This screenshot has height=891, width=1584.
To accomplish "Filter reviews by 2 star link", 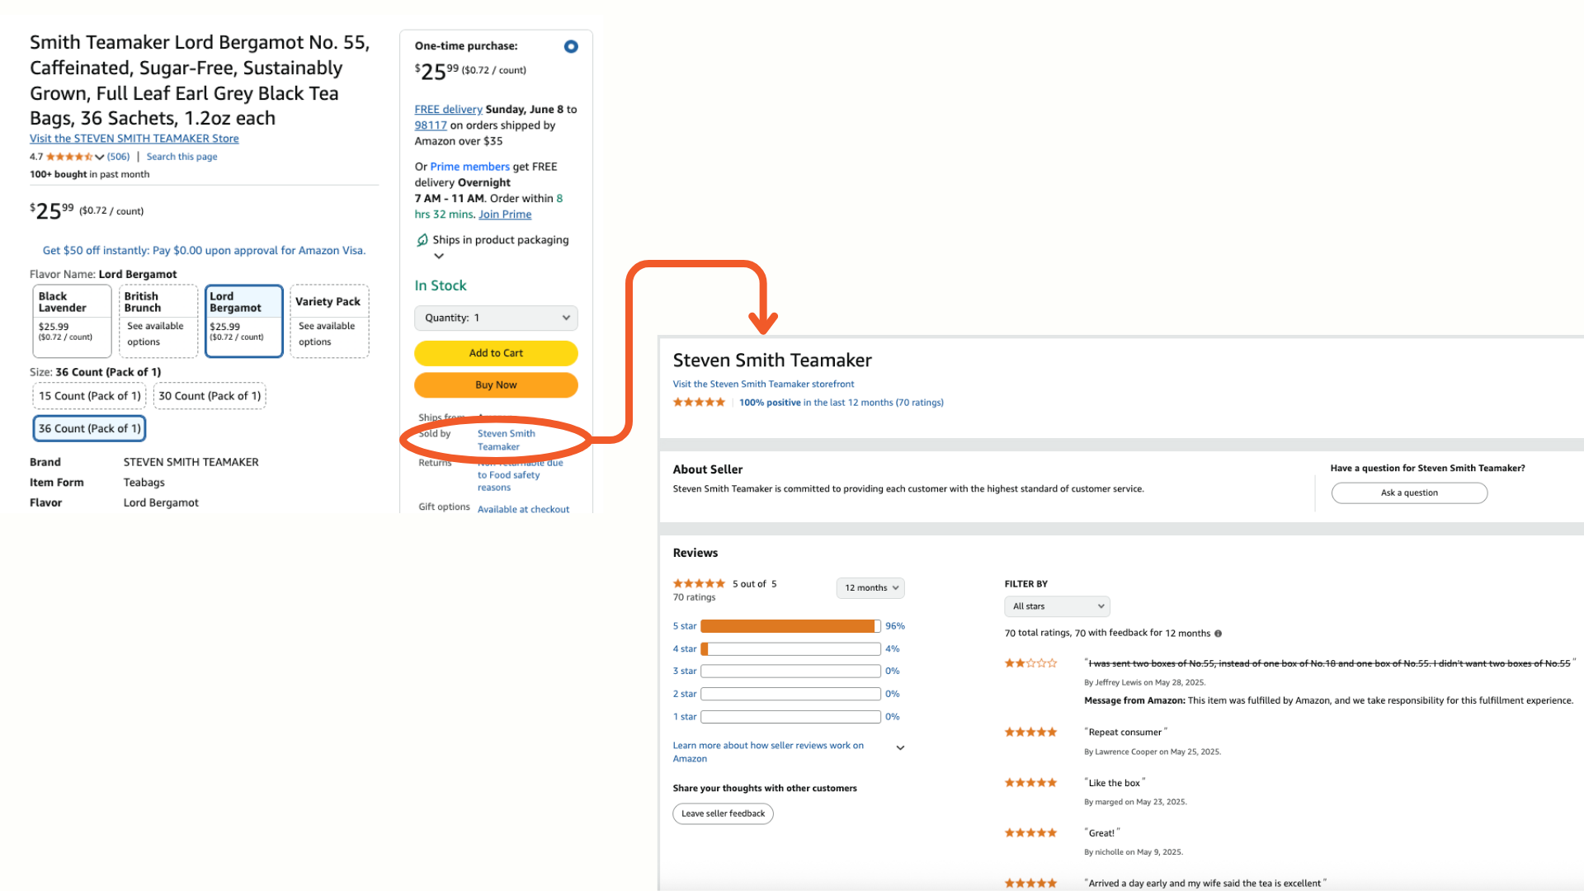I will pos(684,695).
